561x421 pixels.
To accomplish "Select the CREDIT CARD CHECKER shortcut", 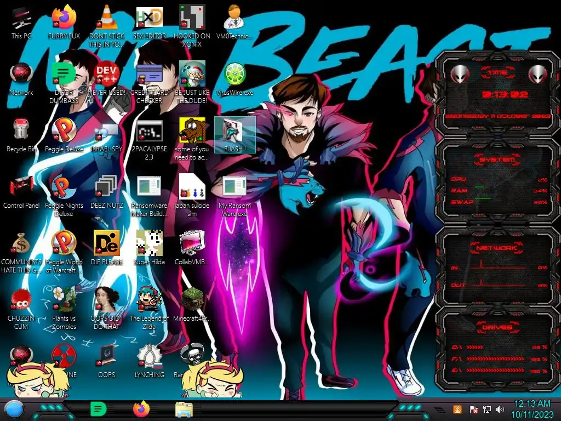I will point(149,82).
